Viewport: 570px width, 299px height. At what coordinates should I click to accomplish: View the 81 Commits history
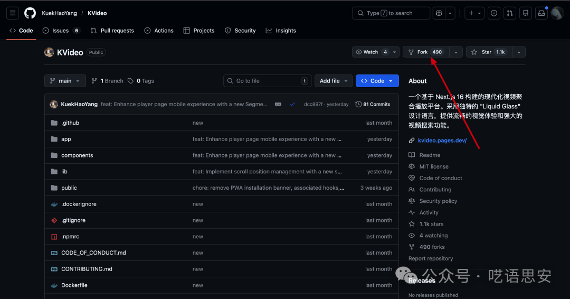tap(373, 105)
